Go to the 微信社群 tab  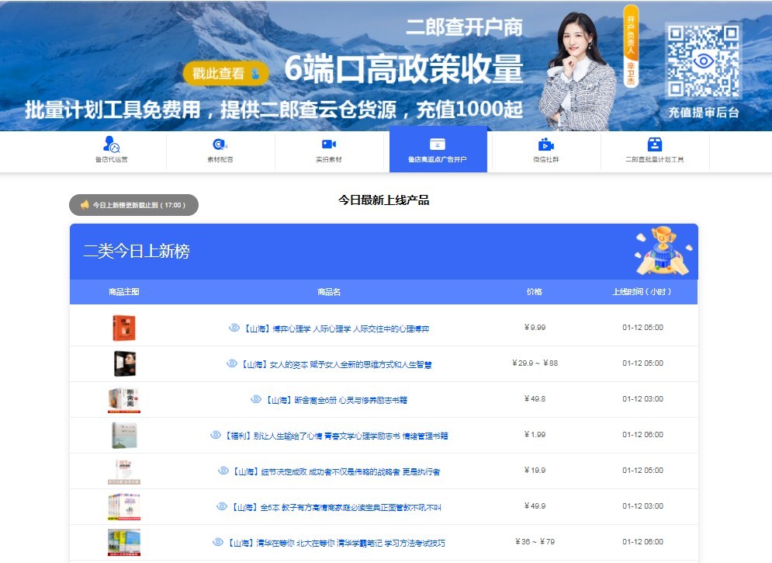click(x=546, y=150)
